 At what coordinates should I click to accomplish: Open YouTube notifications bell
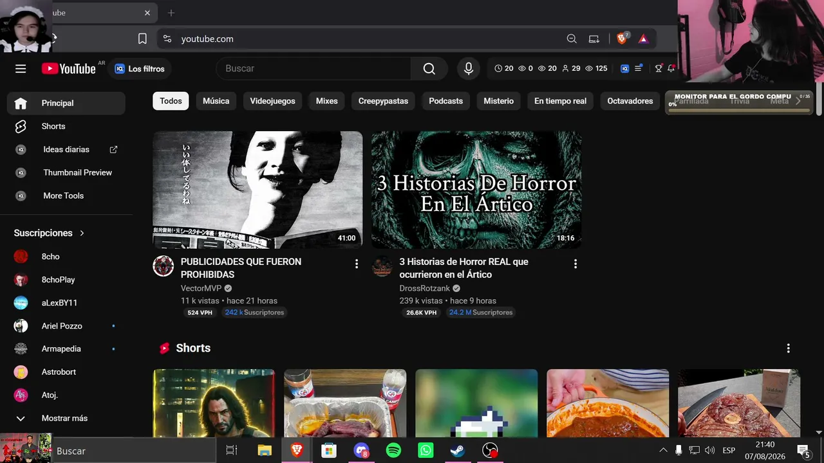tap(671, 68)
